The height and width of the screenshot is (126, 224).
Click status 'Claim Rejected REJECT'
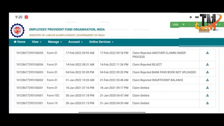tap(147, 64)
